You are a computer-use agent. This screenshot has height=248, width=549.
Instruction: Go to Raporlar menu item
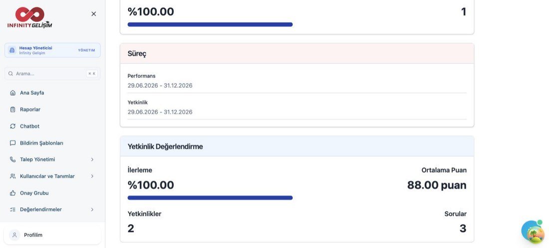point(52,109)
